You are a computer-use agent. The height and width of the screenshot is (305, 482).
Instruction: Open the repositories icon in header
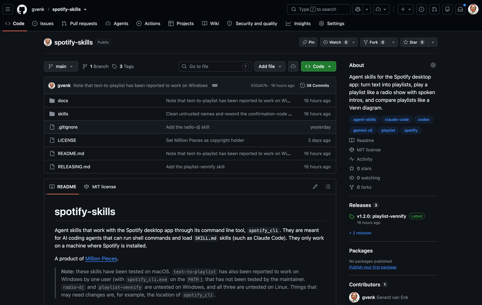pyautogui.click(x=447, y=9)
